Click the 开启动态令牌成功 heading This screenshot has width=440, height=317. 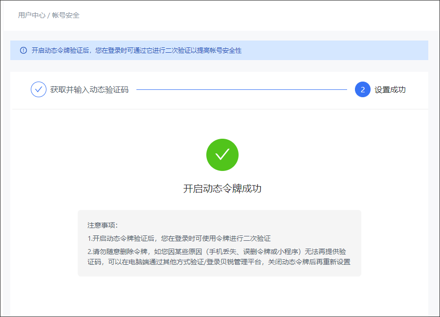[222, 189]
